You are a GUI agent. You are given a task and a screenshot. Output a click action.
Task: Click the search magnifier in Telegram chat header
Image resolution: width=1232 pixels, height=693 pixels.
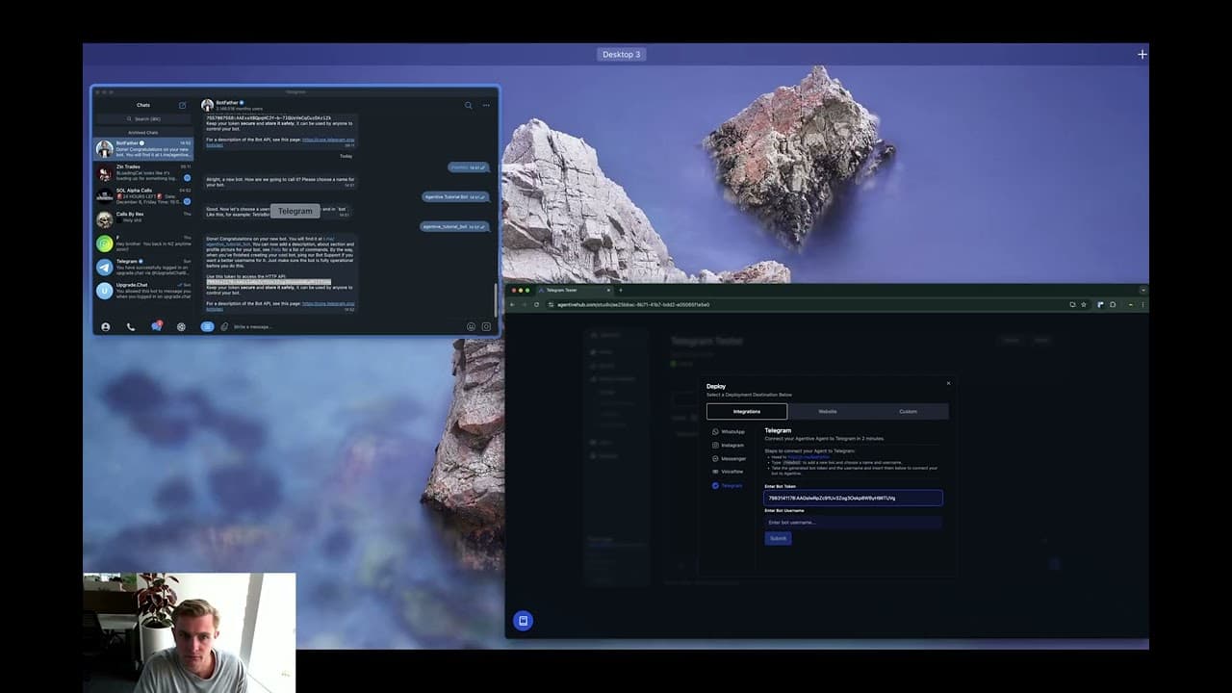click(x=469, y=105)
